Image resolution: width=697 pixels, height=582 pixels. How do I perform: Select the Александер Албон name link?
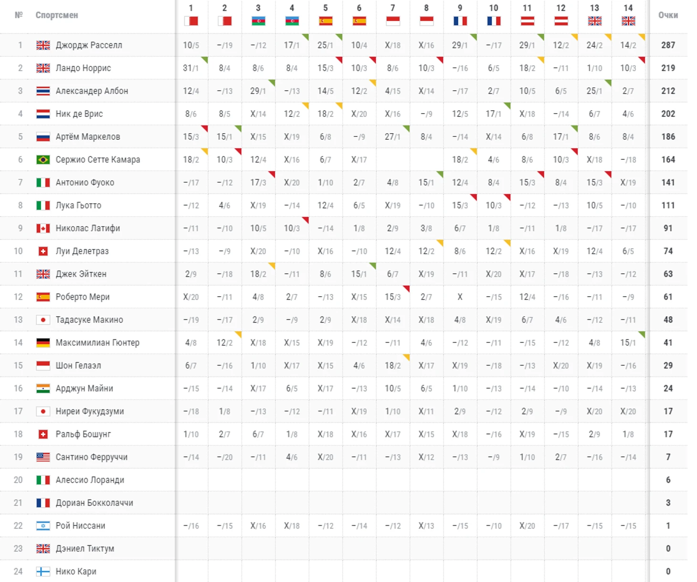point(92,91)
